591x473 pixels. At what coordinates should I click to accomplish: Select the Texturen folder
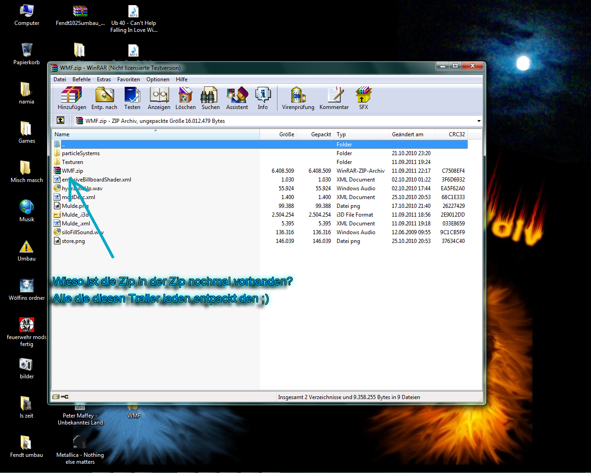coord(260,162)
